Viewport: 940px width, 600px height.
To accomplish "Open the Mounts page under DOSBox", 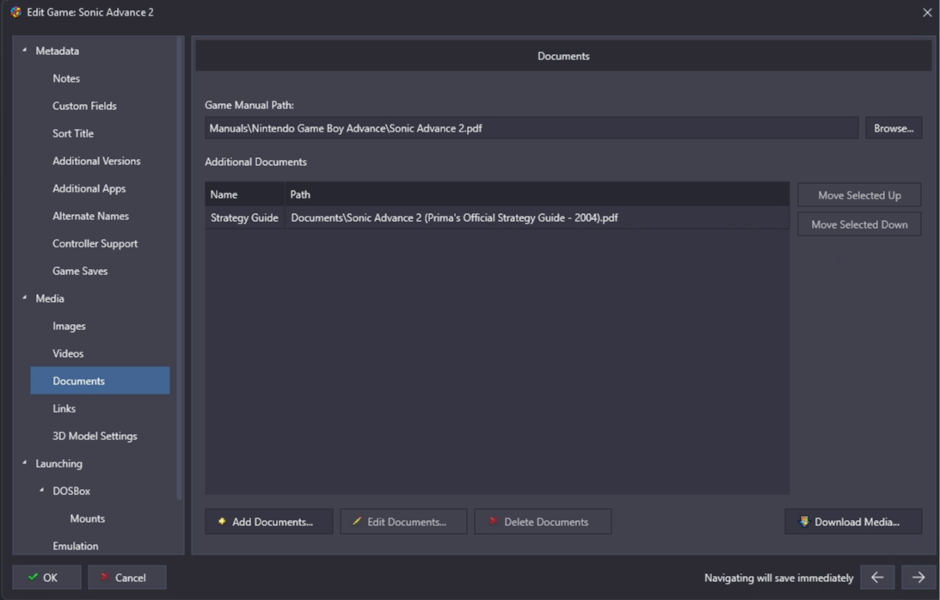I will coord(88,518).
